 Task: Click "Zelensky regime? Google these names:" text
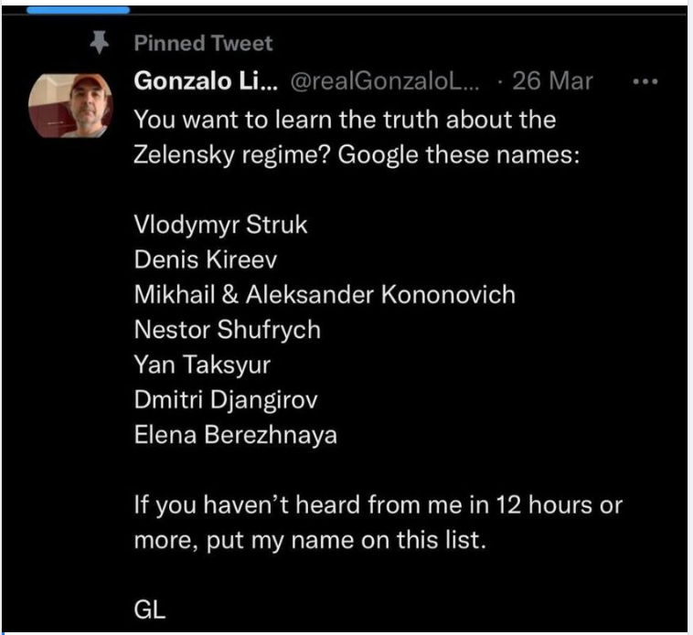(x=357, y=154)
